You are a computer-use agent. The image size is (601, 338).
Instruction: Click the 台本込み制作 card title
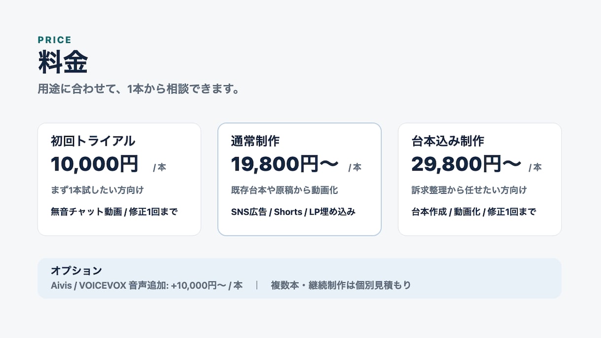click(x=448, y=141)
